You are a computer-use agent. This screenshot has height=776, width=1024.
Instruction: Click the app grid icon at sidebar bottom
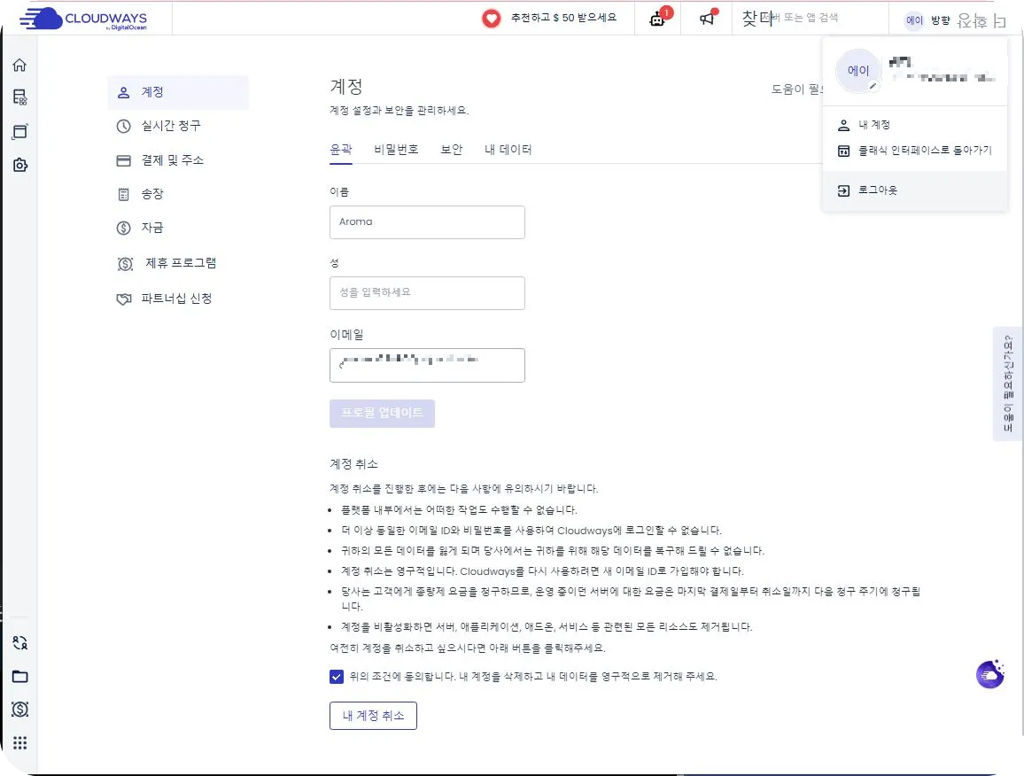coord(19,742)
